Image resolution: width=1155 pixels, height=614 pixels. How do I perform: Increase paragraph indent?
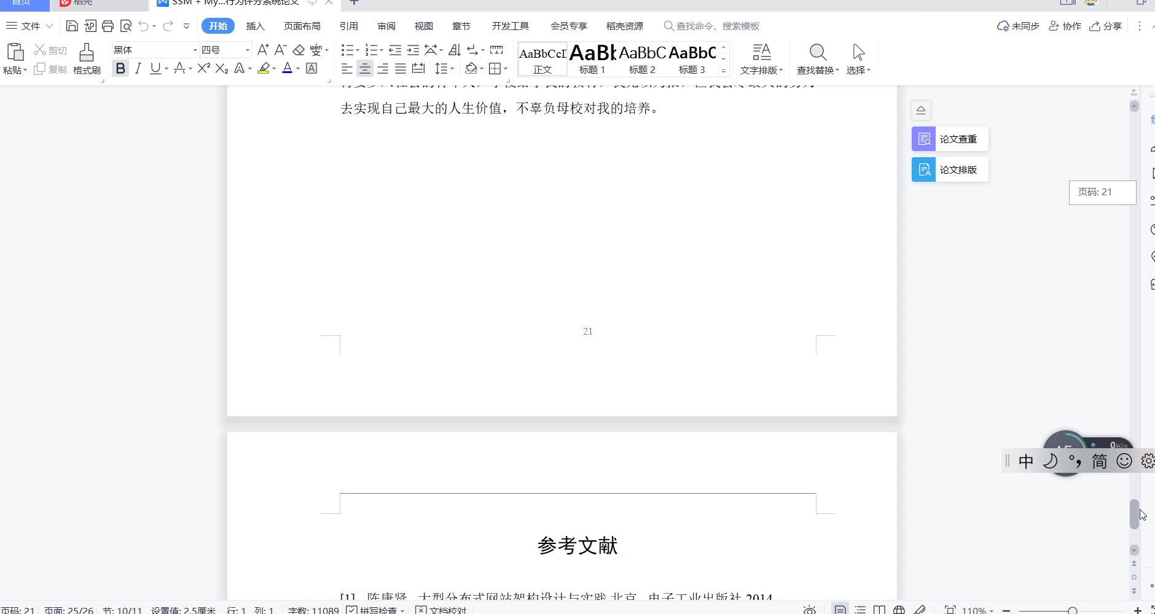(x=413, y=50)
